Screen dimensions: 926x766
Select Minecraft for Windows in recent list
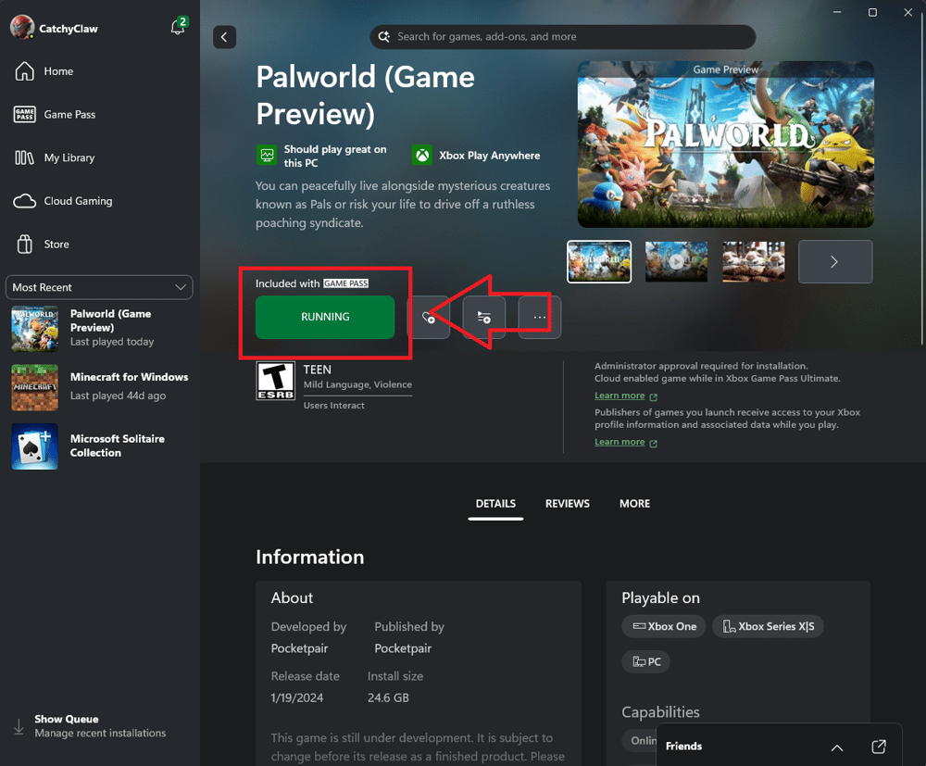(99, 387)
